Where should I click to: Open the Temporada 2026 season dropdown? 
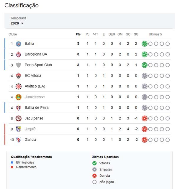click(17, 23)
